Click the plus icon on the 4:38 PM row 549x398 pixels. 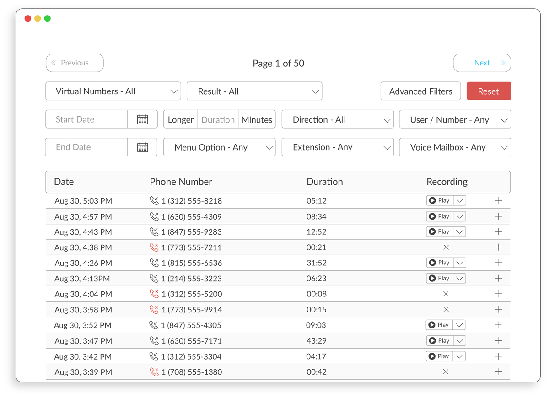tap(499, 247)
